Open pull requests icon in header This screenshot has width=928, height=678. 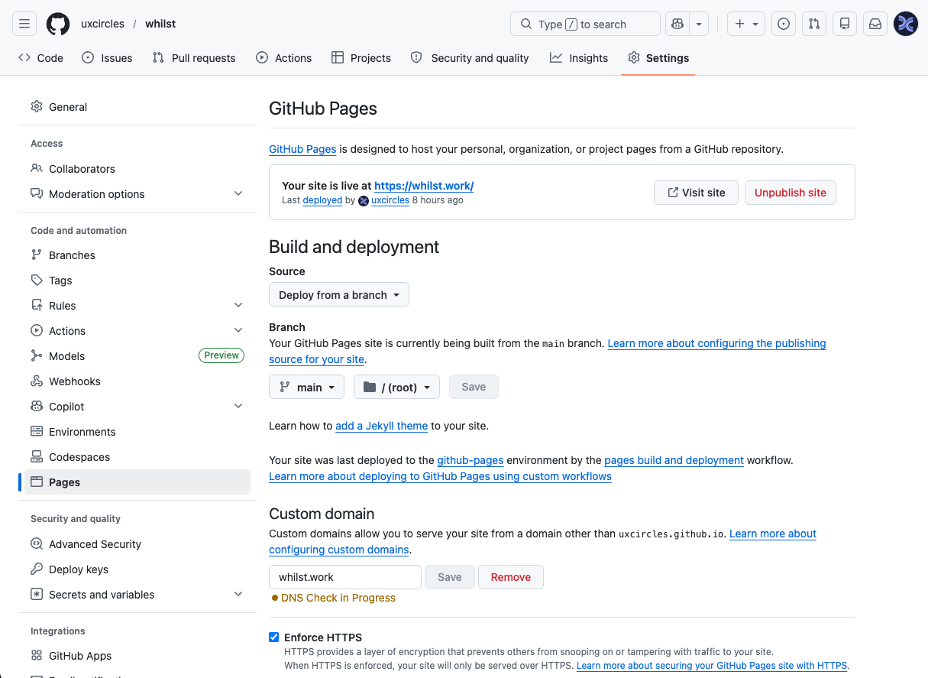pyautogui.click(x=814, y=24)
